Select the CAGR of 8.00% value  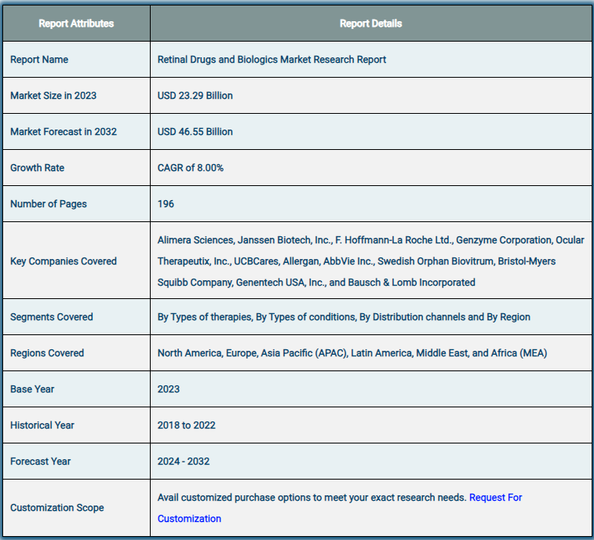coord(191,167)
